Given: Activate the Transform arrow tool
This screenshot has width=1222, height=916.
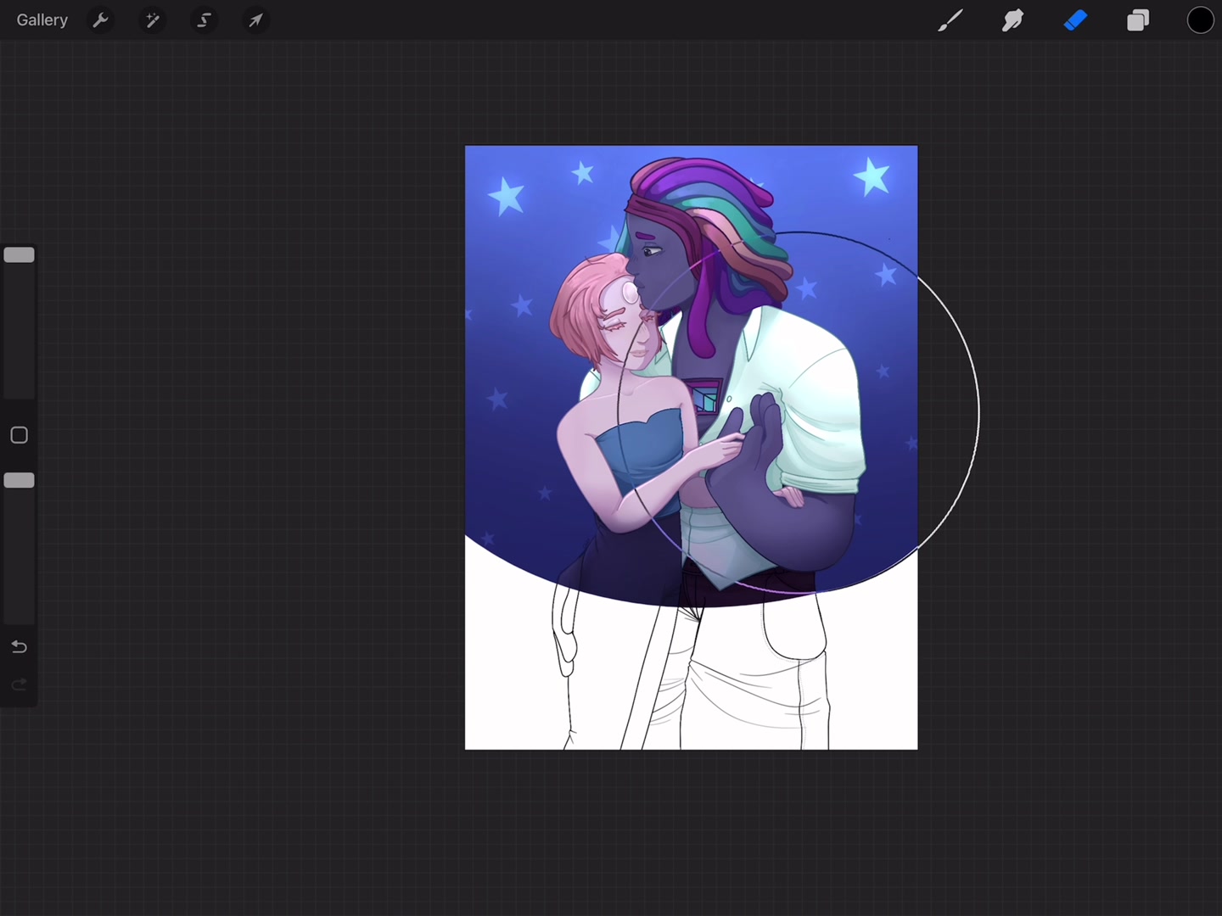Looking at the screenshot, I should [255, 20].
